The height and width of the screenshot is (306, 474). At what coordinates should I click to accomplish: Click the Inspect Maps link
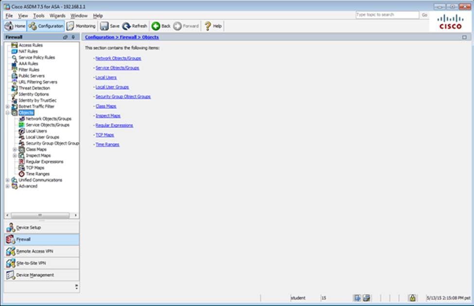[108, 116]
